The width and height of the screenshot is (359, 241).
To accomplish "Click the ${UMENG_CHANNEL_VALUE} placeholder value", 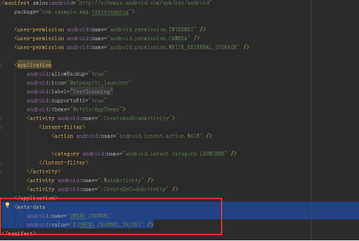I will [107, 225].
